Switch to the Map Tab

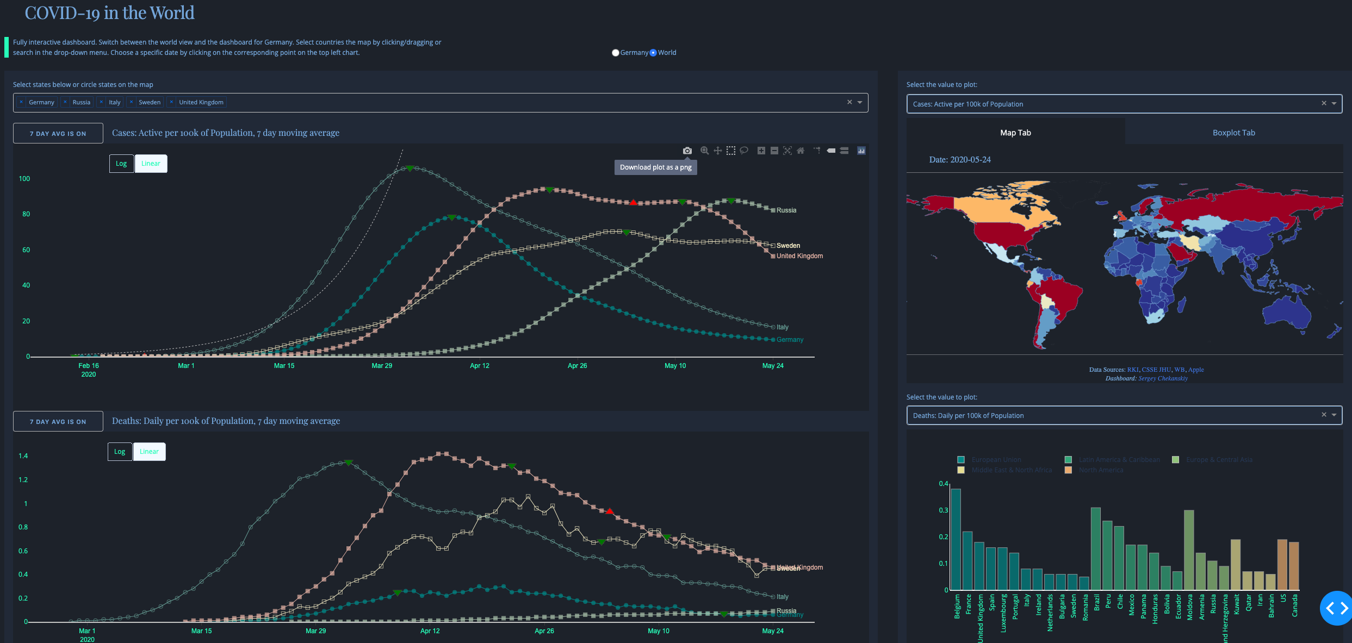coord(1015,133)
